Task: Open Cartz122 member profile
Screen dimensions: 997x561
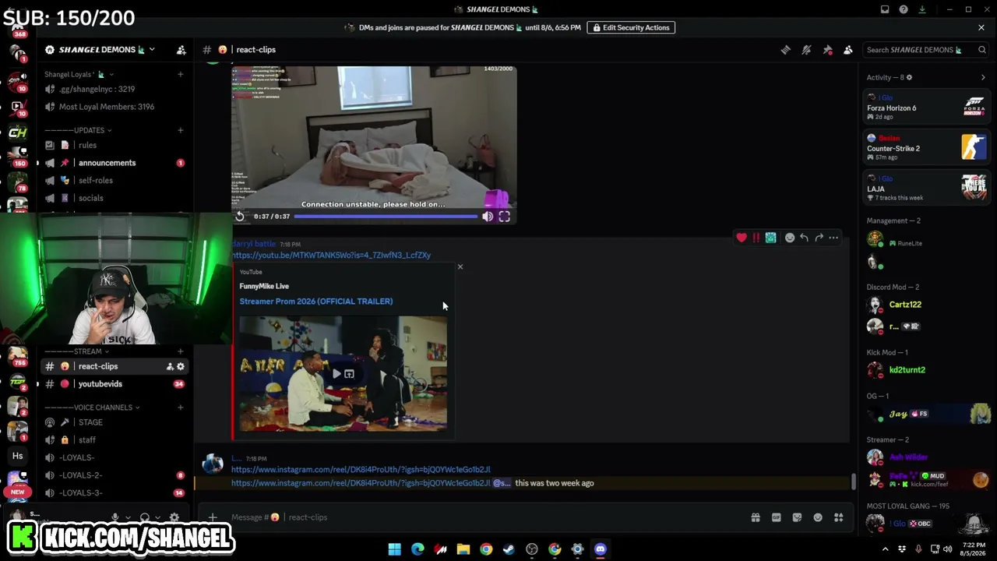Action: (x=927, y=305)
